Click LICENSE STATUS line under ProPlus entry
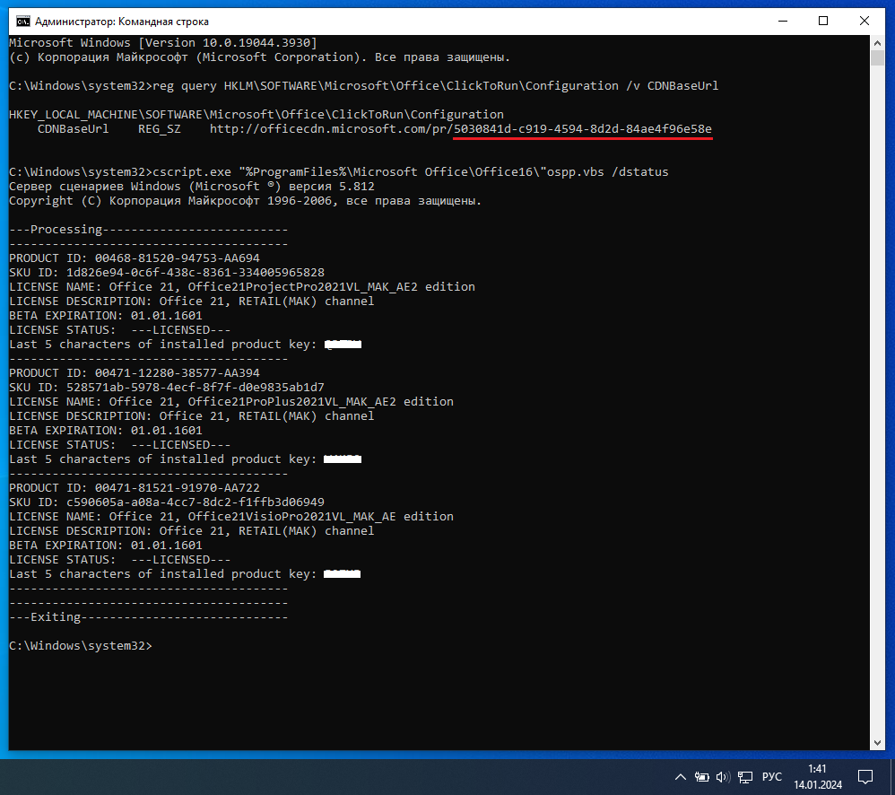 tap(120, 445)
